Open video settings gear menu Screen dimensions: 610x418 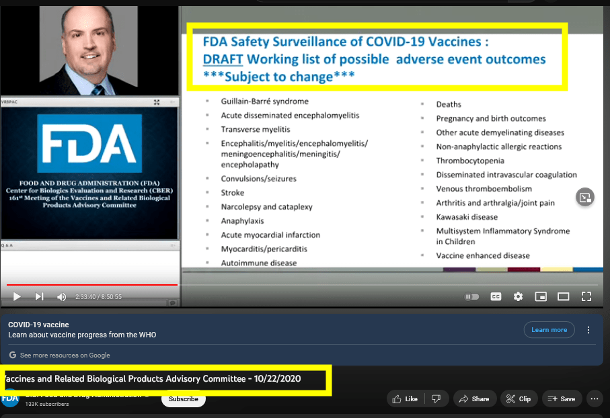coord(518,296)
